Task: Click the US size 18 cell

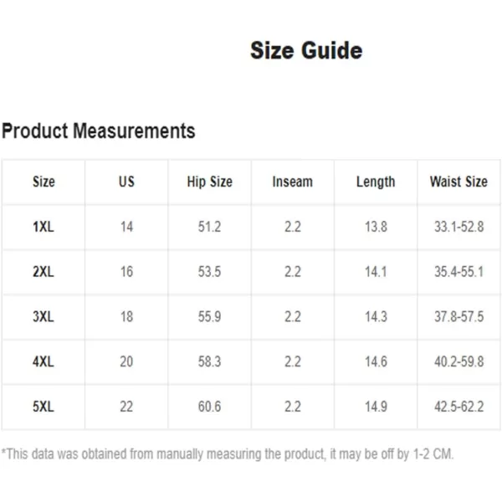Action: pyautogui.click(x=126, y=316)
